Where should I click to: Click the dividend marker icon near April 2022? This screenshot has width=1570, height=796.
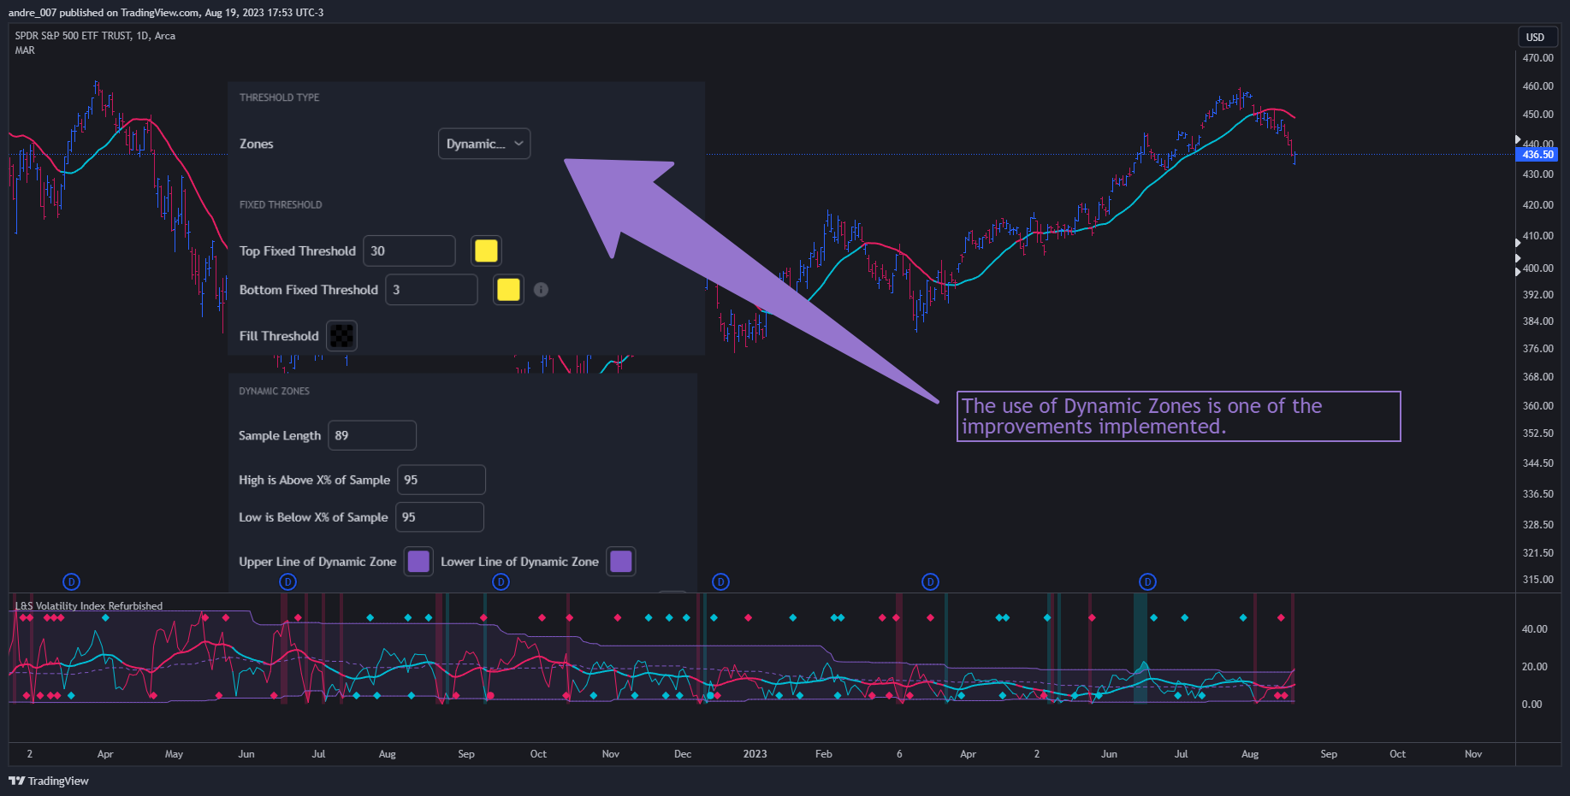[x=72, y=582]
